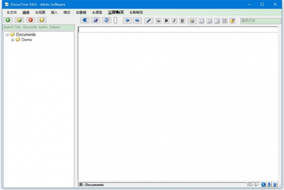Click the double left arrow collapse icon
Screen dimensions: 284x190
point(85,20)
